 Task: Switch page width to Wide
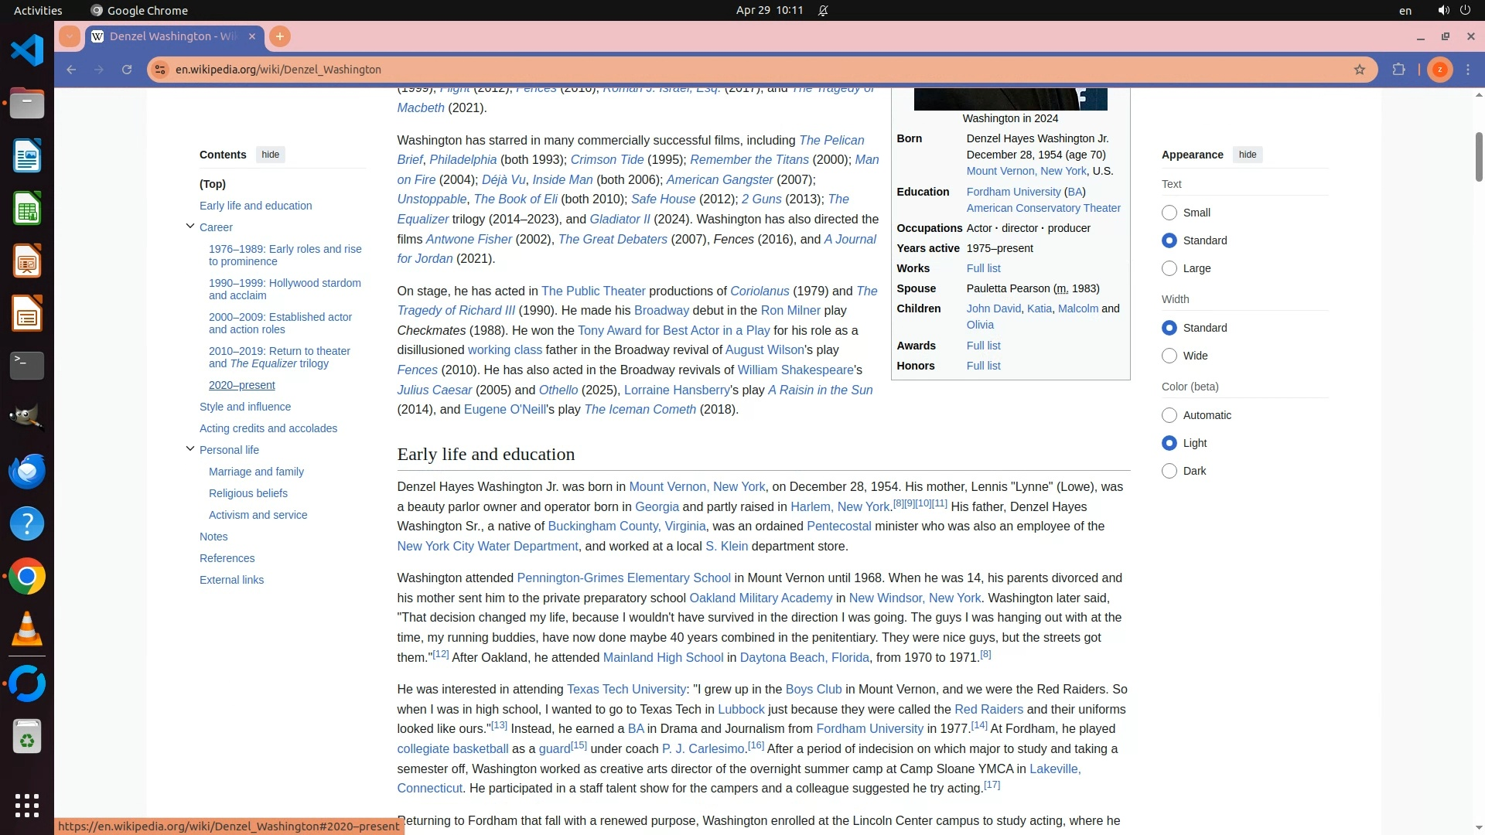pos(1169,356)
